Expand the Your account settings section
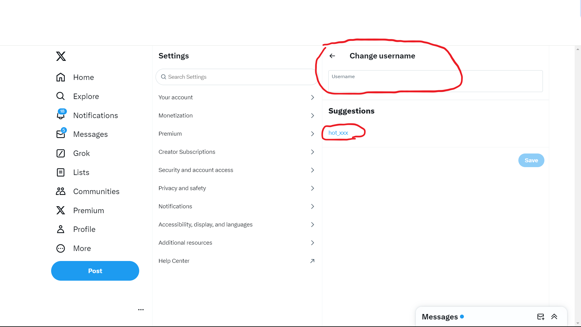 tap(237, 97)
